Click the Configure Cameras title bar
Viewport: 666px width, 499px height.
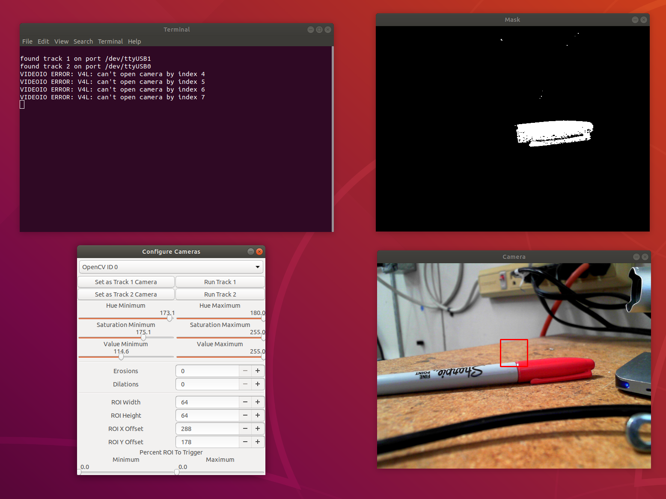coord(171,252)
